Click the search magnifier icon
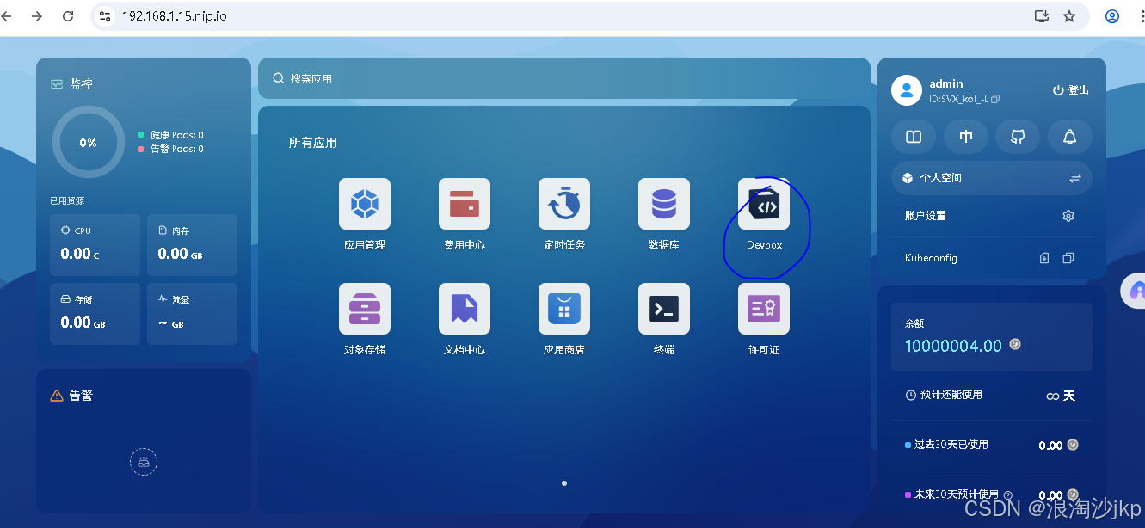 [279, 78]
